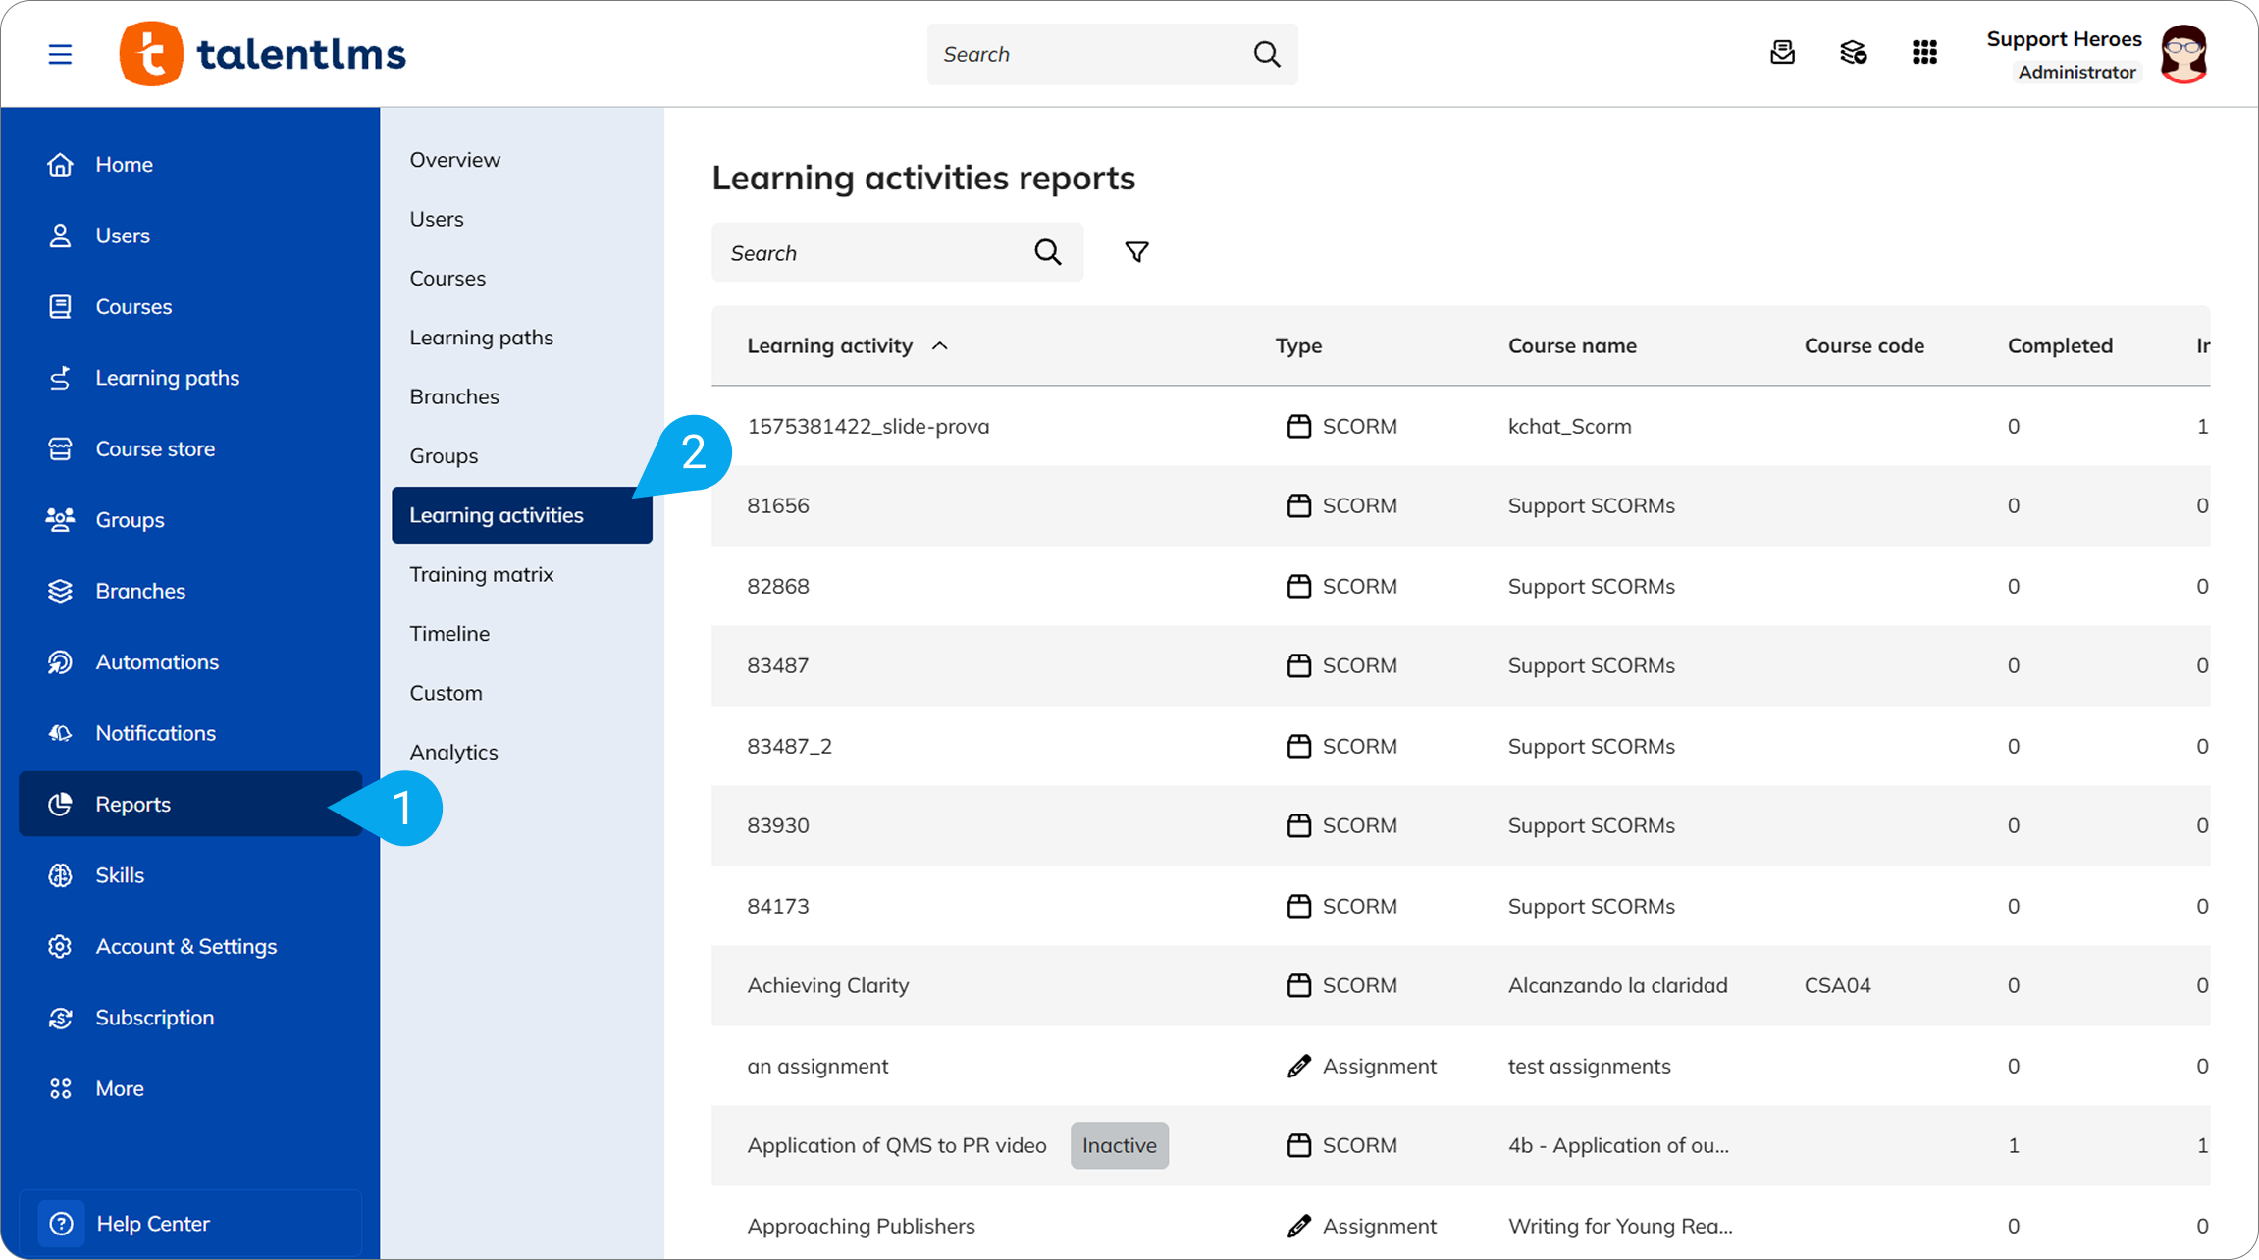
Task: Open the layered stack icon in header
Action: [1853, 53]
